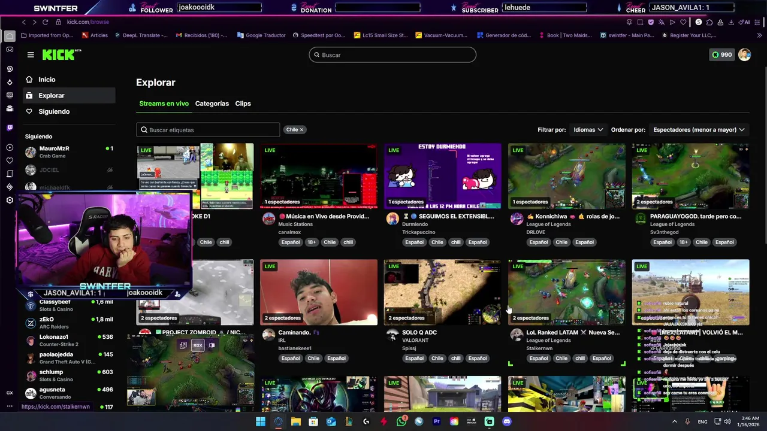The image size is (767, 431).
Task: Focus the Buscar search field
Action: 392,55
